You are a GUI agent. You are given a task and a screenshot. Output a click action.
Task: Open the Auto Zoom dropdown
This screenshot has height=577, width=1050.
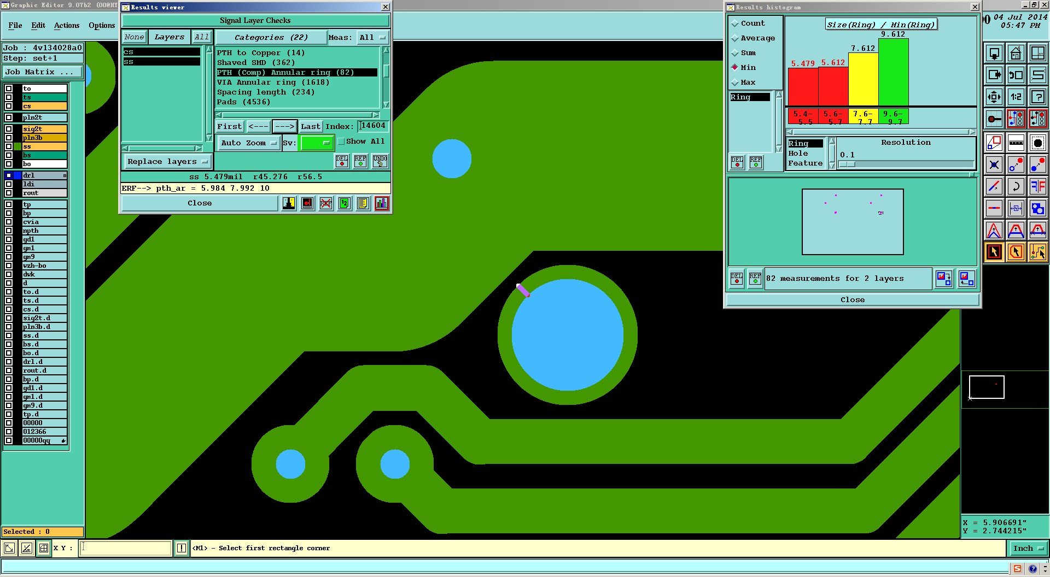tap(248, 143)
